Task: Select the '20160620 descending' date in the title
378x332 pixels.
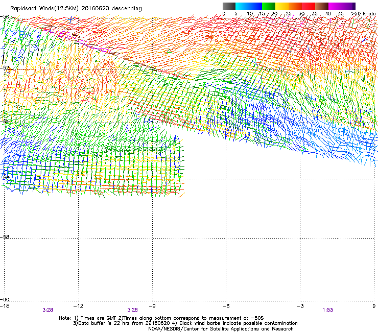Action: point(112,9)
